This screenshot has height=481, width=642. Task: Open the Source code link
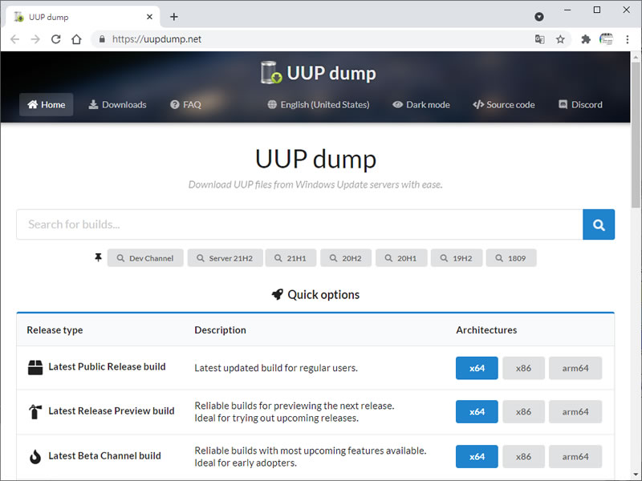click(x=504, y=105)
